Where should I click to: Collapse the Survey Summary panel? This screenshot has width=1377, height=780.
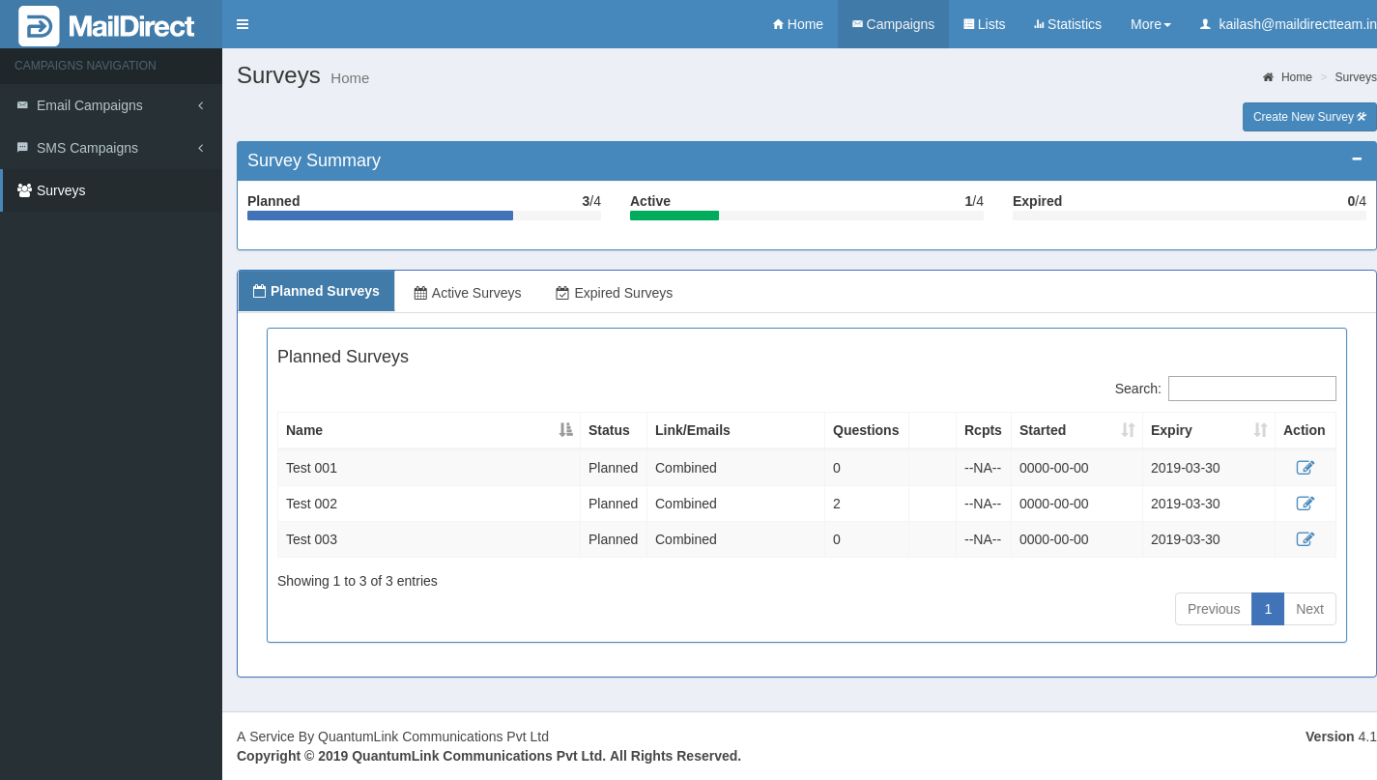coord(1357,159)
